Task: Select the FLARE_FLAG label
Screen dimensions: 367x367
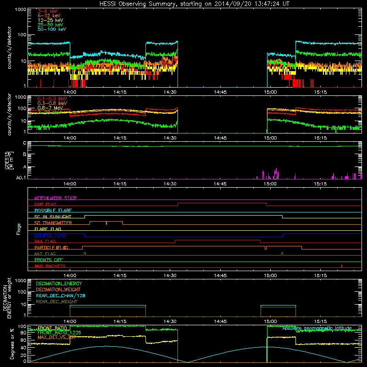Action: pyautogui.click(x=48, y=229)
